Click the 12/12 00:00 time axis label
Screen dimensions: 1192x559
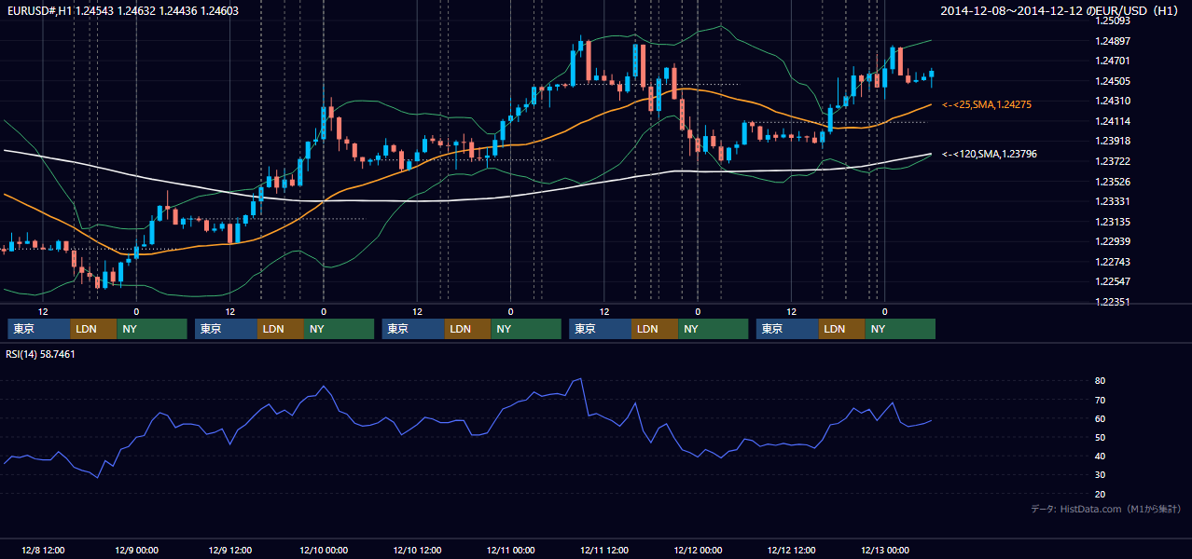[698, 550]
